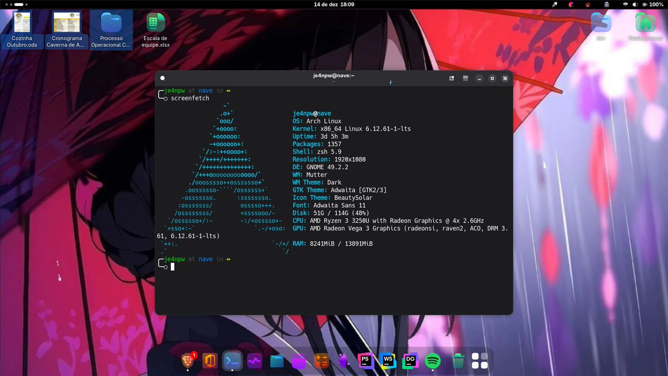
Task: Click the Font: Adwaita Sans 11 line
Action: click(330, 206)
